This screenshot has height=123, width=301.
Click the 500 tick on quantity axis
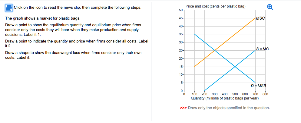(235, 94)
